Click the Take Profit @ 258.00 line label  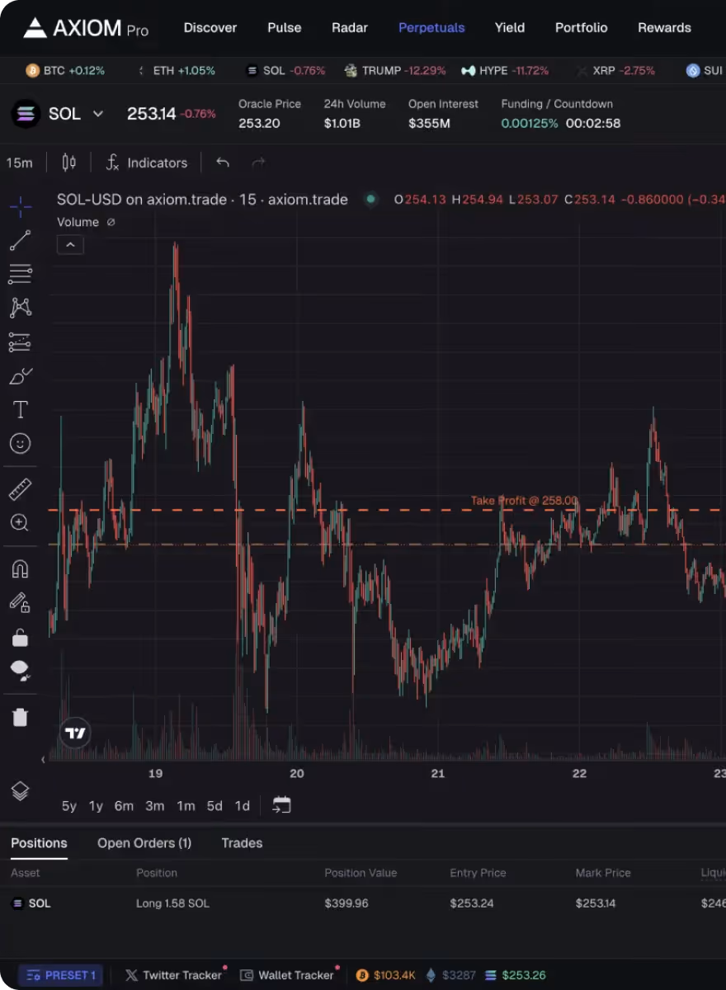[x=524, y=501]
